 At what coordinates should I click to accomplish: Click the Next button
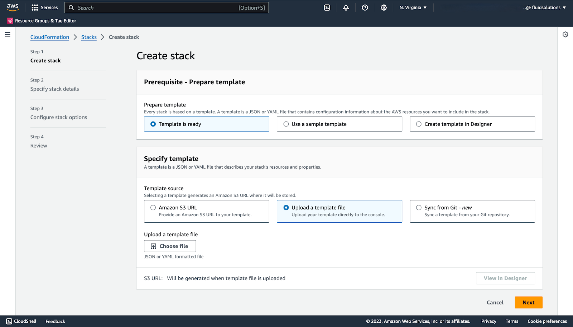[528, 302]
